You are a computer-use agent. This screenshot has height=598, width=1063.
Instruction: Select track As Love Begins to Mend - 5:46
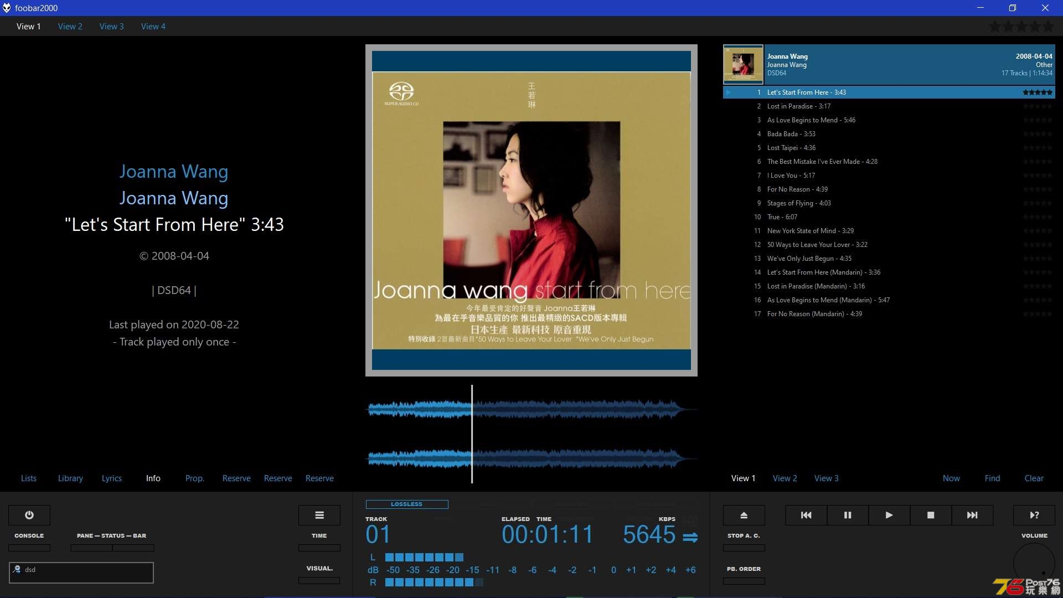[x=889, y=120]
